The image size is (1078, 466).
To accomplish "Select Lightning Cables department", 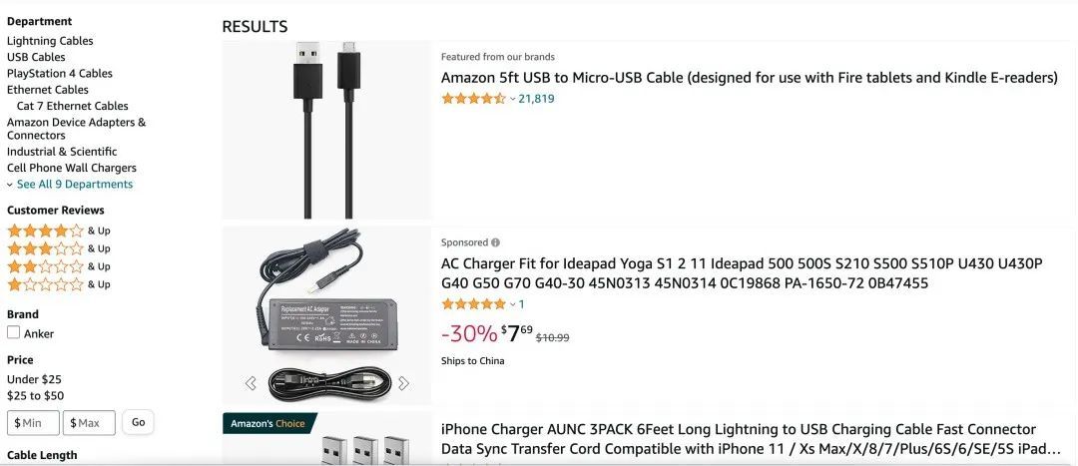I will [50, 41].
